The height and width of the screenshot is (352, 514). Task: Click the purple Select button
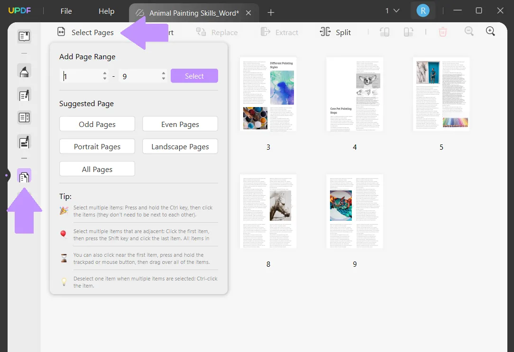(194, 76)
